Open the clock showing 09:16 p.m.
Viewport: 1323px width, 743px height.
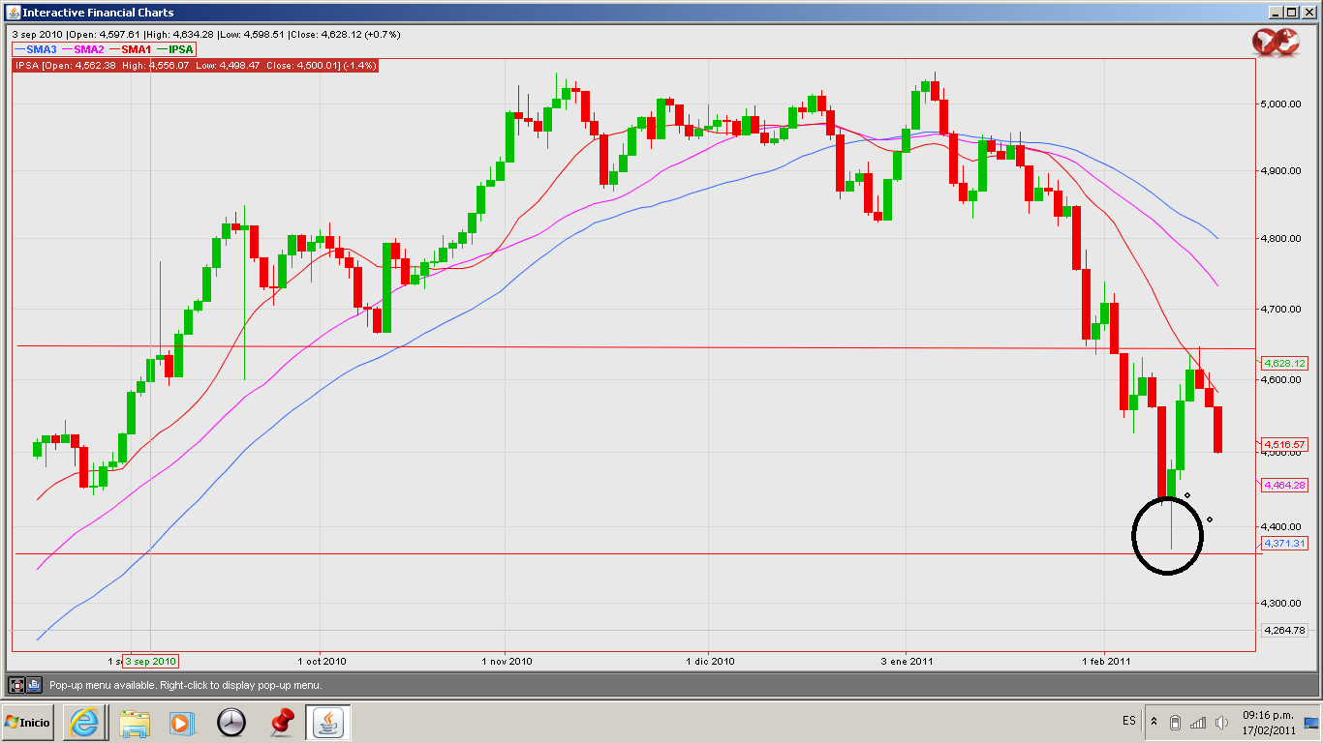pos(1268,722)
